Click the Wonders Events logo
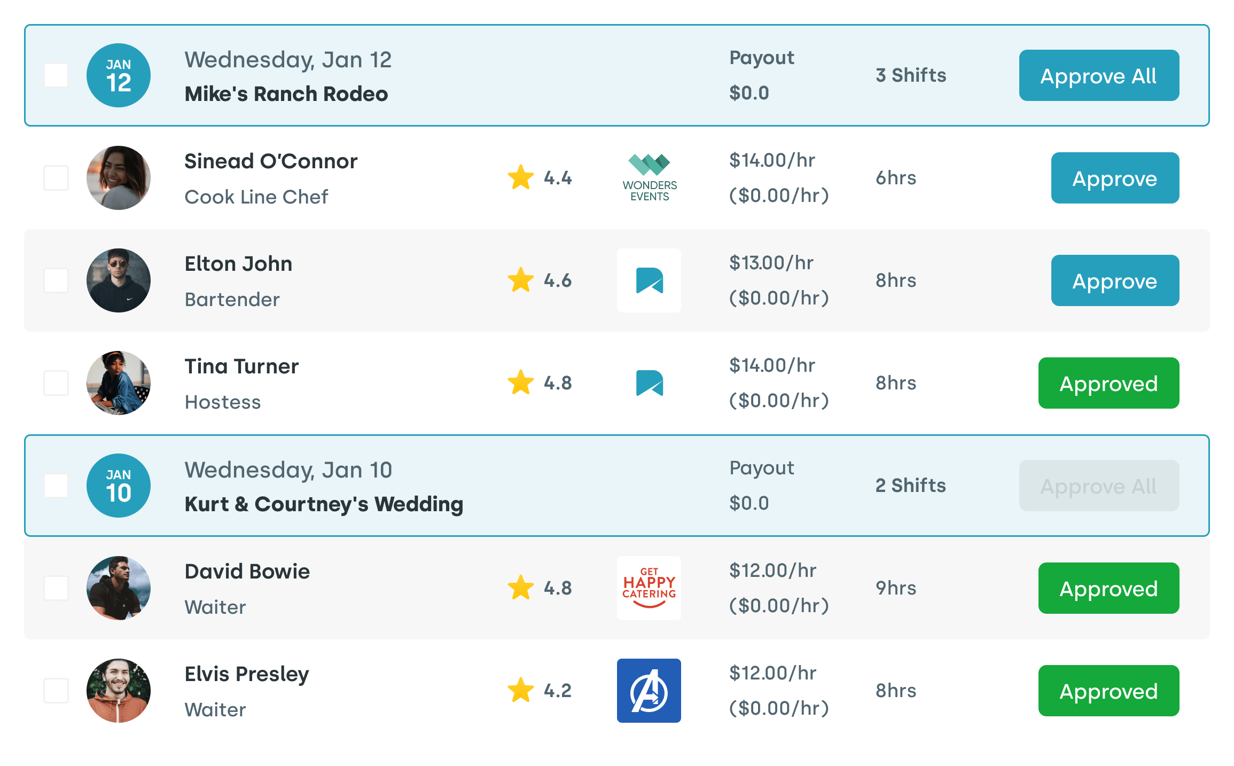 649,178
